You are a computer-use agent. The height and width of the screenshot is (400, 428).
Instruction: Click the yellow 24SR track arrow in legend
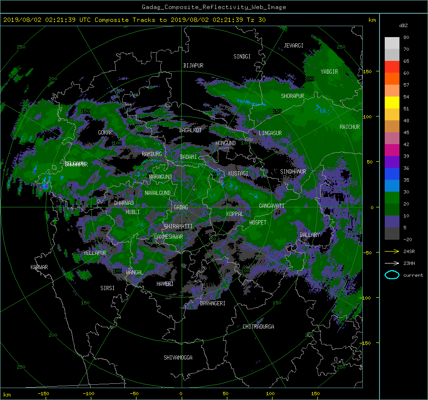[x=392, y=251]
